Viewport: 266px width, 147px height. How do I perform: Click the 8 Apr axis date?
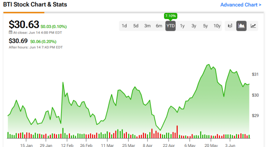(x=148, y=145)
